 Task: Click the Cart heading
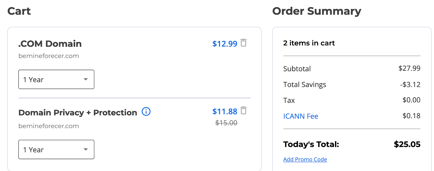(x=19, y=11)
